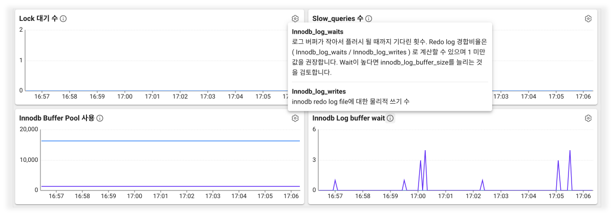Open Slow_queries 수 panel gear settings
614x216 pixels.
pos(588,19)
